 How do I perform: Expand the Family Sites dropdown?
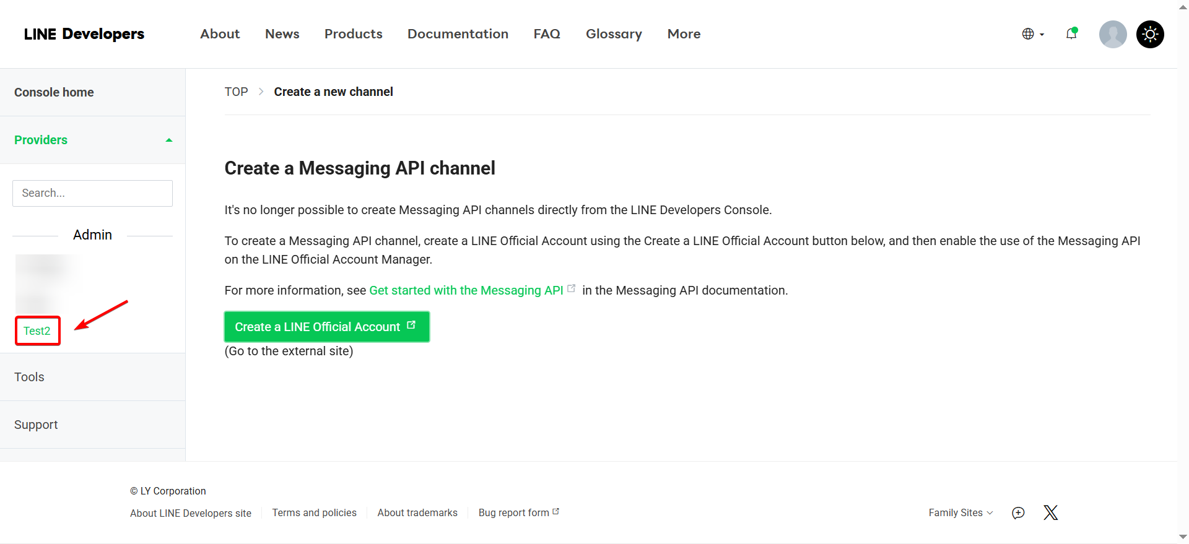point(960,512)
